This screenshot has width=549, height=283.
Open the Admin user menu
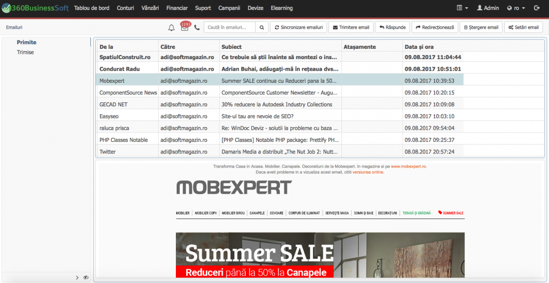coord(488,8)
